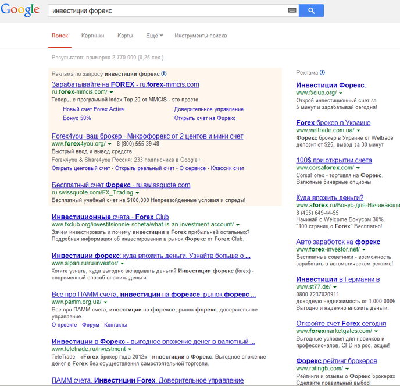Open 'Авто заработок на форекс' ad
The height and width of the screenshot is (386, 400).
(x=338, y=242)
